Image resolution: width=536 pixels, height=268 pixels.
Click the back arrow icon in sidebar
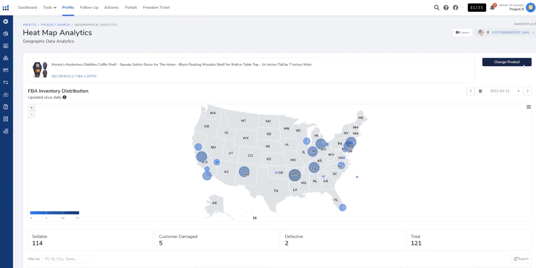click(x=6, y=21)
